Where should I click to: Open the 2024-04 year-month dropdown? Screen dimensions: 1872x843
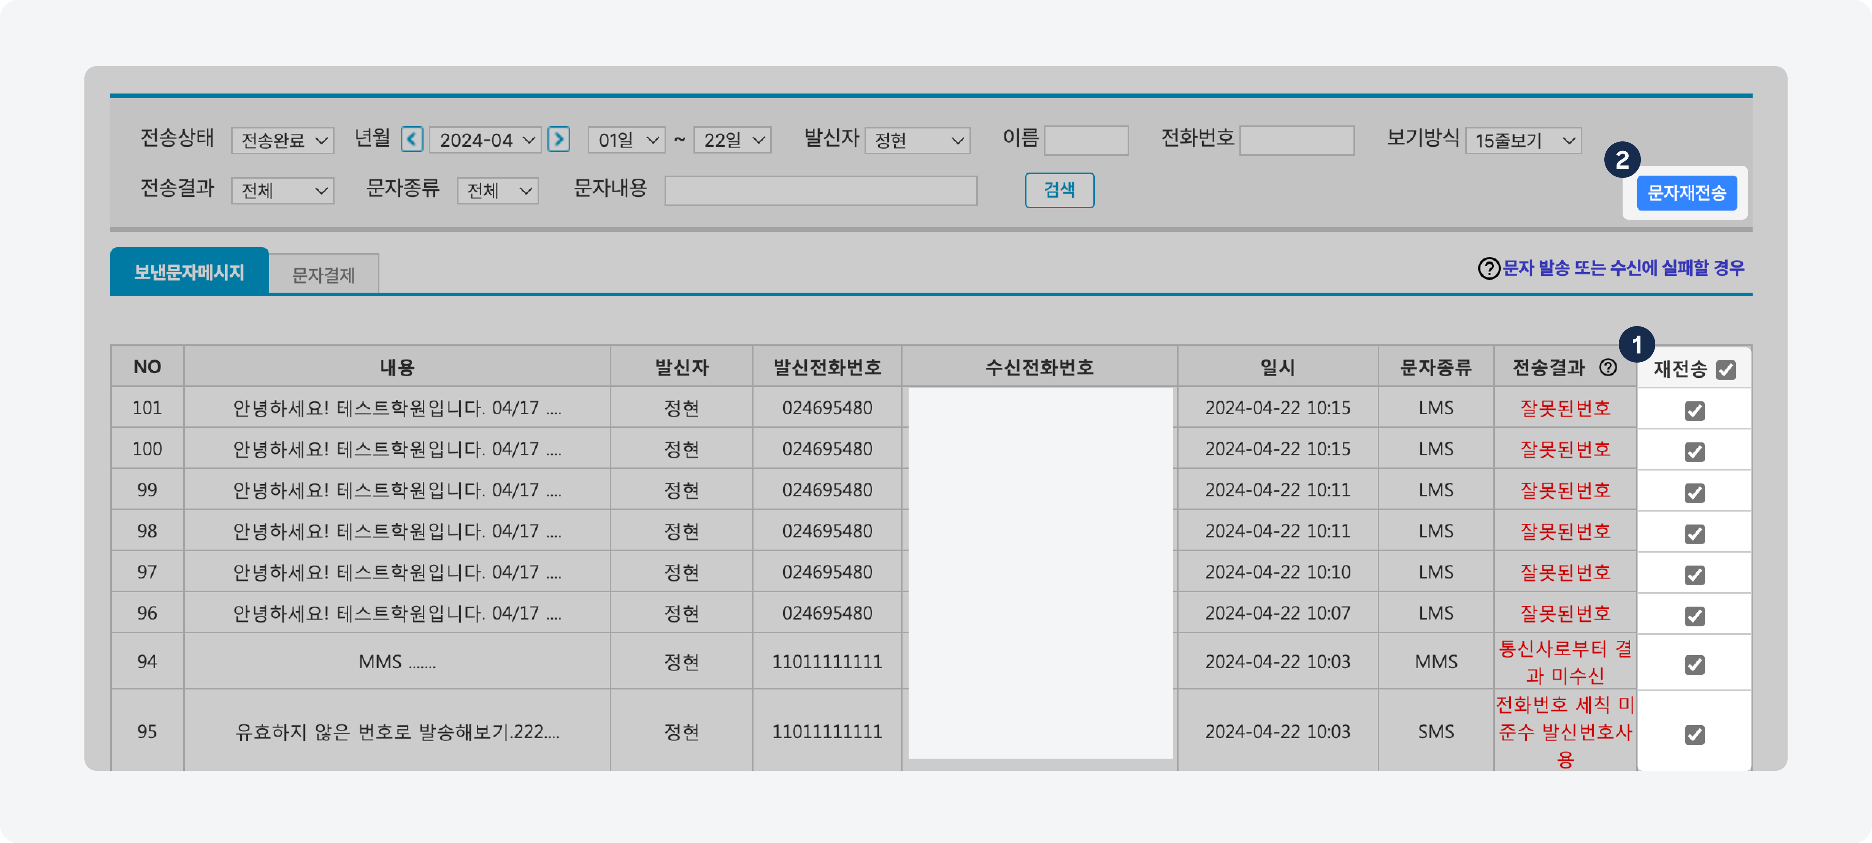(x=485, y=140)
